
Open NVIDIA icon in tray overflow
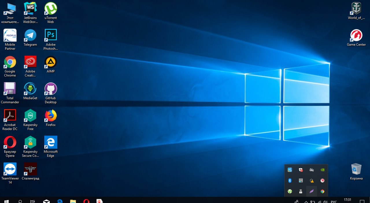point(322,170)
